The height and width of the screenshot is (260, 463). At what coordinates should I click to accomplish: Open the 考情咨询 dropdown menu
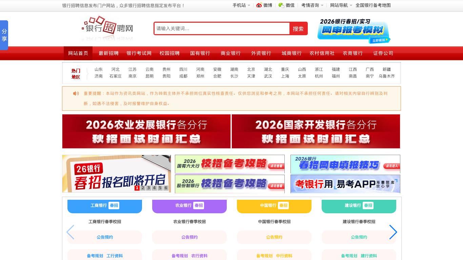coord(310,5)
